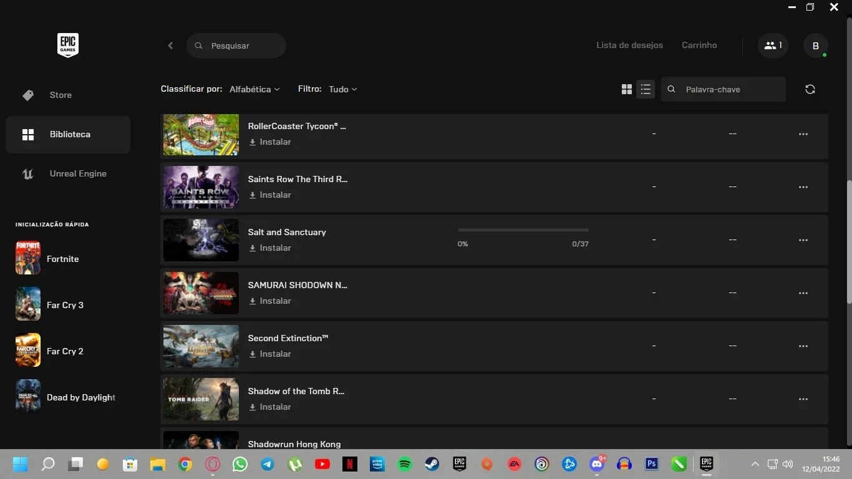Click the Second Extinction™ title text
This screenshot has width=852, height=479.
tap(288, 338)
